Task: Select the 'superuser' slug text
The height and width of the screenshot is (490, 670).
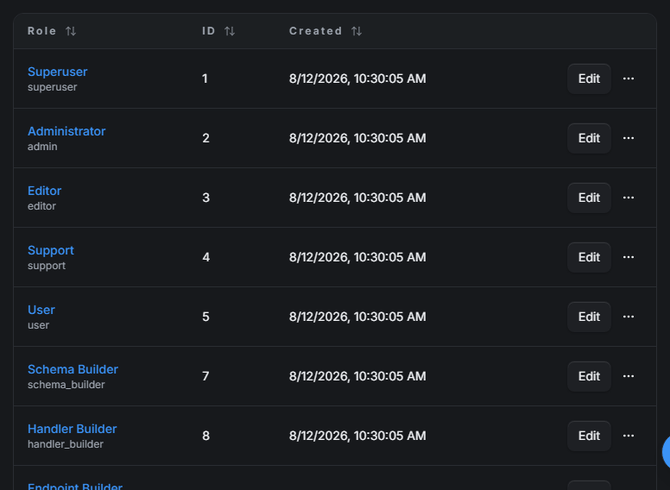Action: tap(52, 87)
